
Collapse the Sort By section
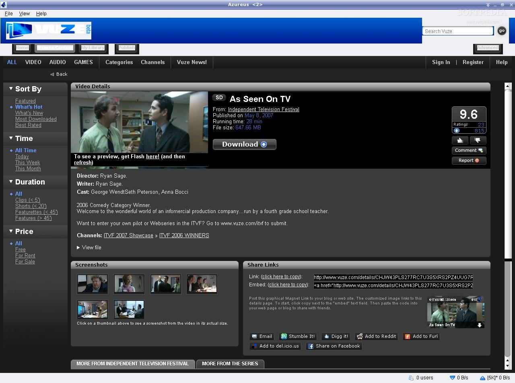(x=11, y=88)
